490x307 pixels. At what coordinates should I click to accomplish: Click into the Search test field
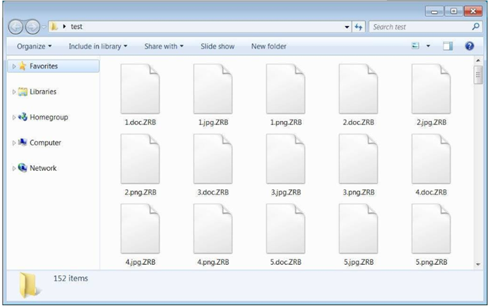coord(419,27)
